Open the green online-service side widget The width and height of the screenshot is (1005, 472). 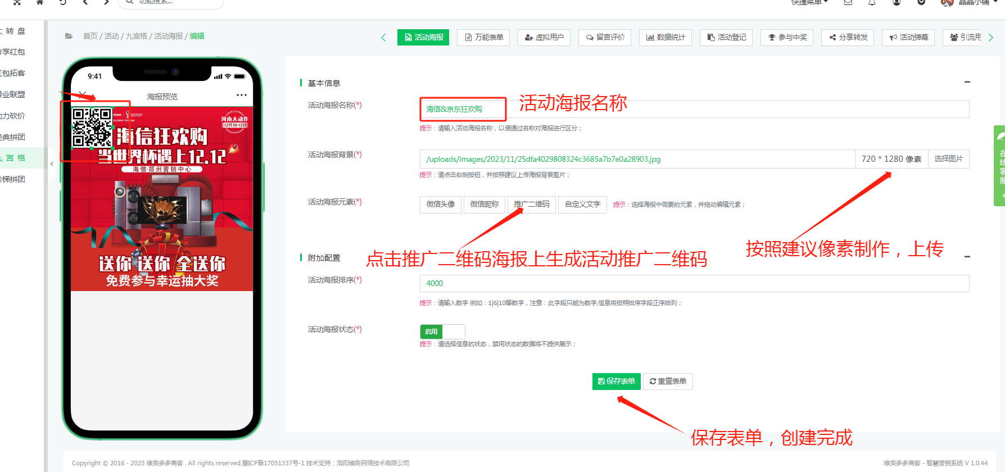click(x=999, y=166)
